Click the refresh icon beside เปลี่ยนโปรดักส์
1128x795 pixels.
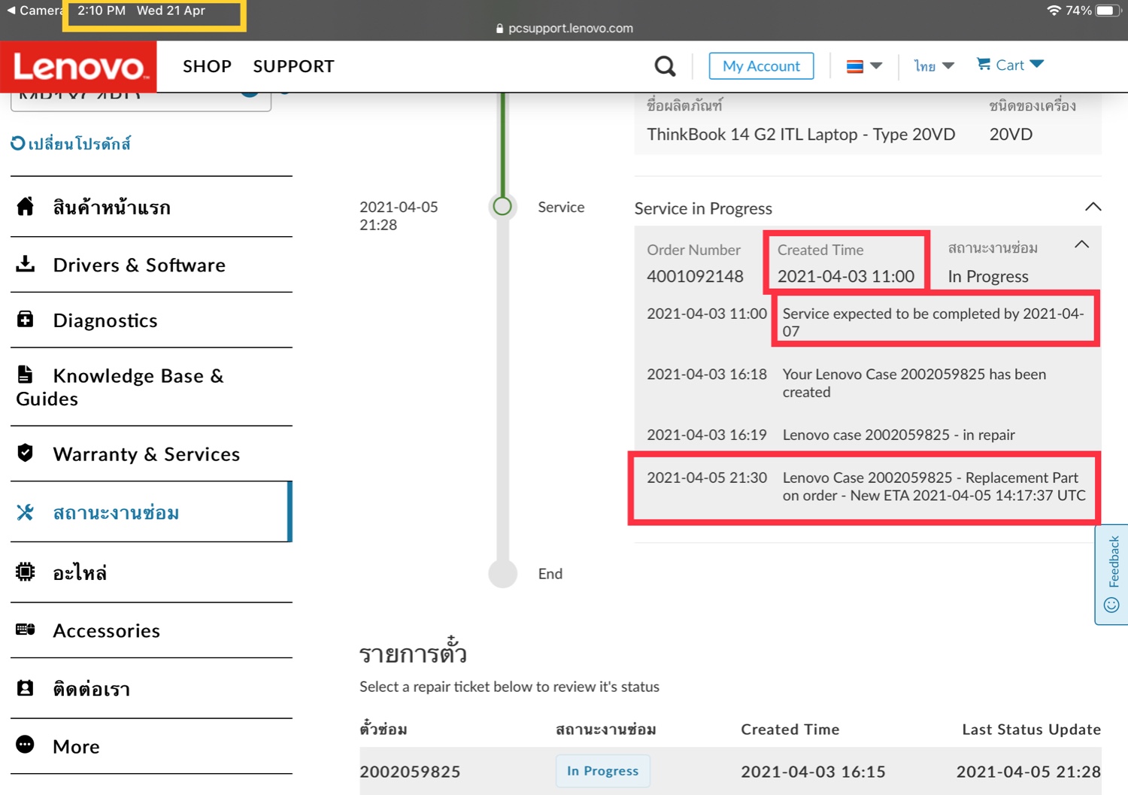(x=17, y=143)
